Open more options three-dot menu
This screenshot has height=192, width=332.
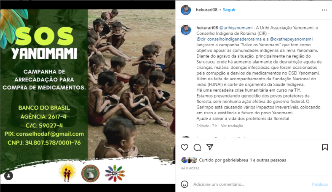pyautogui.click(x=324, y=10)
